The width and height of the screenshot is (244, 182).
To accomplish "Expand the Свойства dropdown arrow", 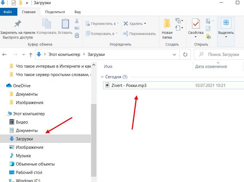I will pos(196,37).
